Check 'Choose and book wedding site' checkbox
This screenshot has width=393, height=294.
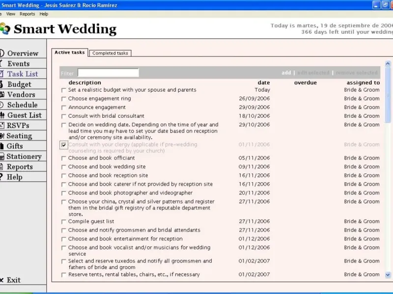(x=64, y=167)
